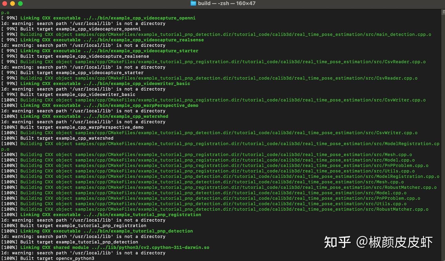Image resolution: width=445 pixels, height=261 pixels.
Task: Click the yellow minimize button
Action: [x=13, y=3]
